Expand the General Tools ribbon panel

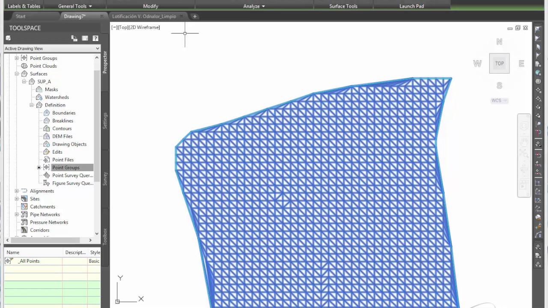(x=75, y=6)
